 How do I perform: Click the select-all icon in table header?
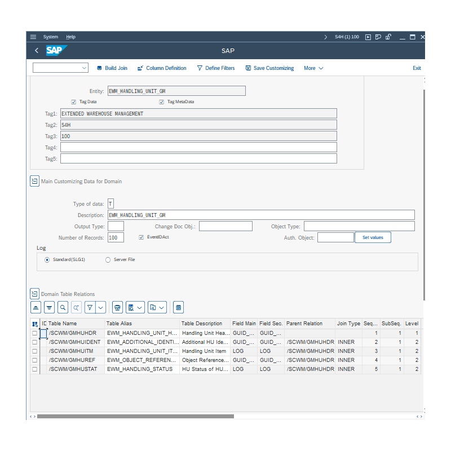[x=35, y=324]
